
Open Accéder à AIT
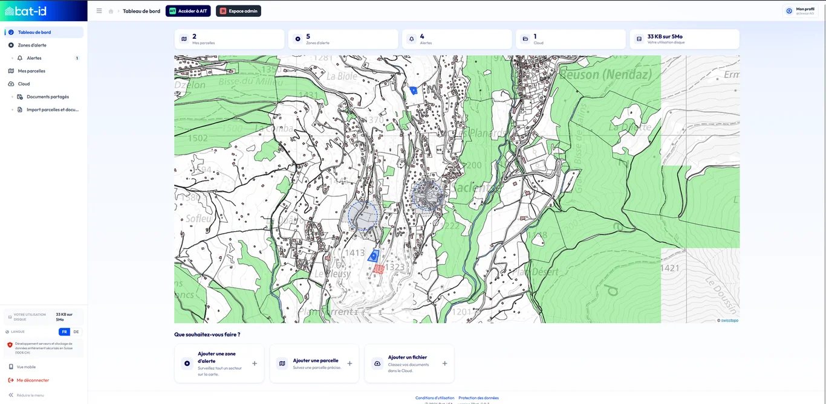coord(188,11)
